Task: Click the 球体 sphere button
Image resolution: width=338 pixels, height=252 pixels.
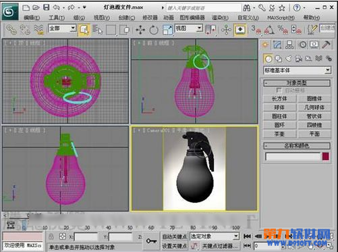Action: [279, 107]
